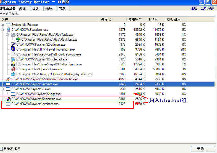Image resolution: width=217 pixels, height=153 pixels.
Task: Click the 帮助 button
Action: pyautogui.click(x=203, y=149)
